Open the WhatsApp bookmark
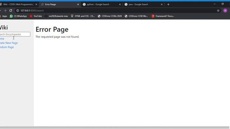 click(x=18, y=16)
